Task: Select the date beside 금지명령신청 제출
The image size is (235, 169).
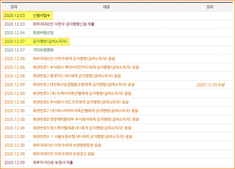Action: click(14, 24)
